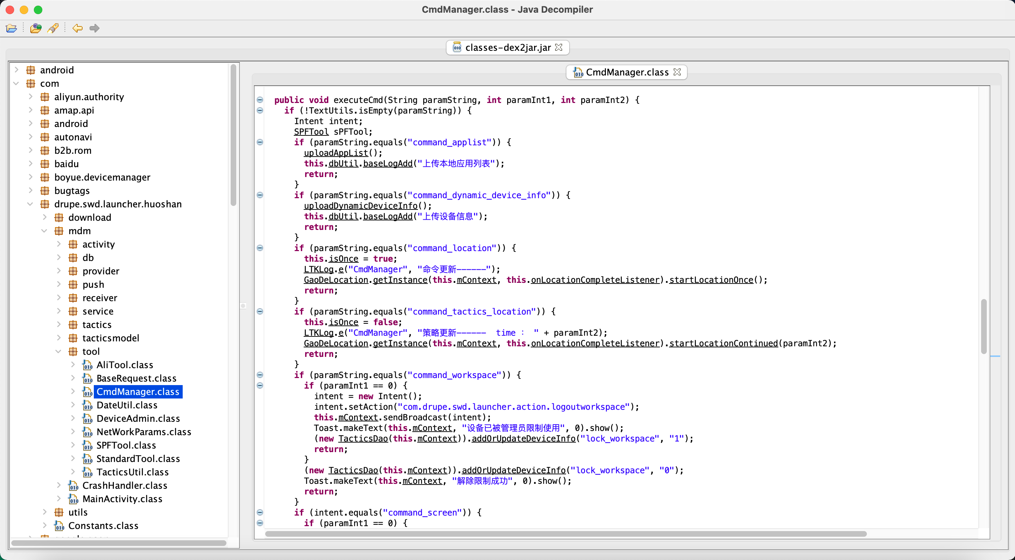Screen dimensions: 1015x560
Task: Collapse the mdm package
Action: pyautogui.click(x=44, y=231)
